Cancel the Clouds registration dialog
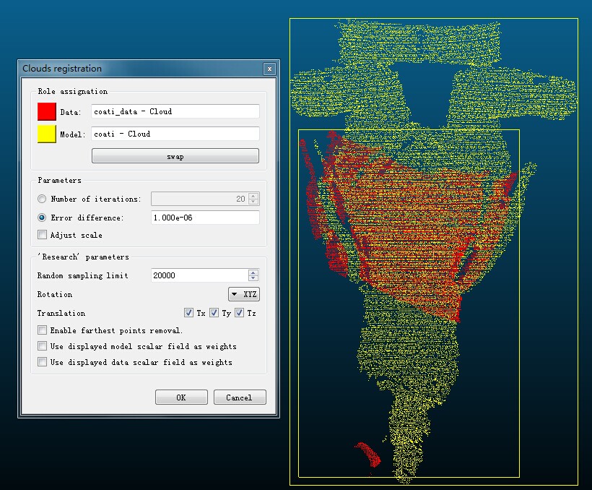592x490 pixels. tap(240, 397)
